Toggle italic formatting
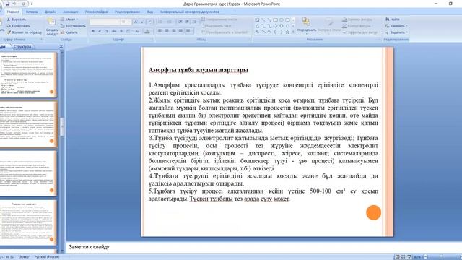Screen dimensions: 462x260 100,31
